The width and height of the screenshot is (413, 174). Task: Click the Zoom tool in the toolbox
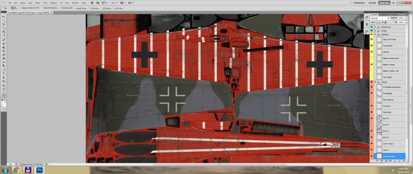3,96
